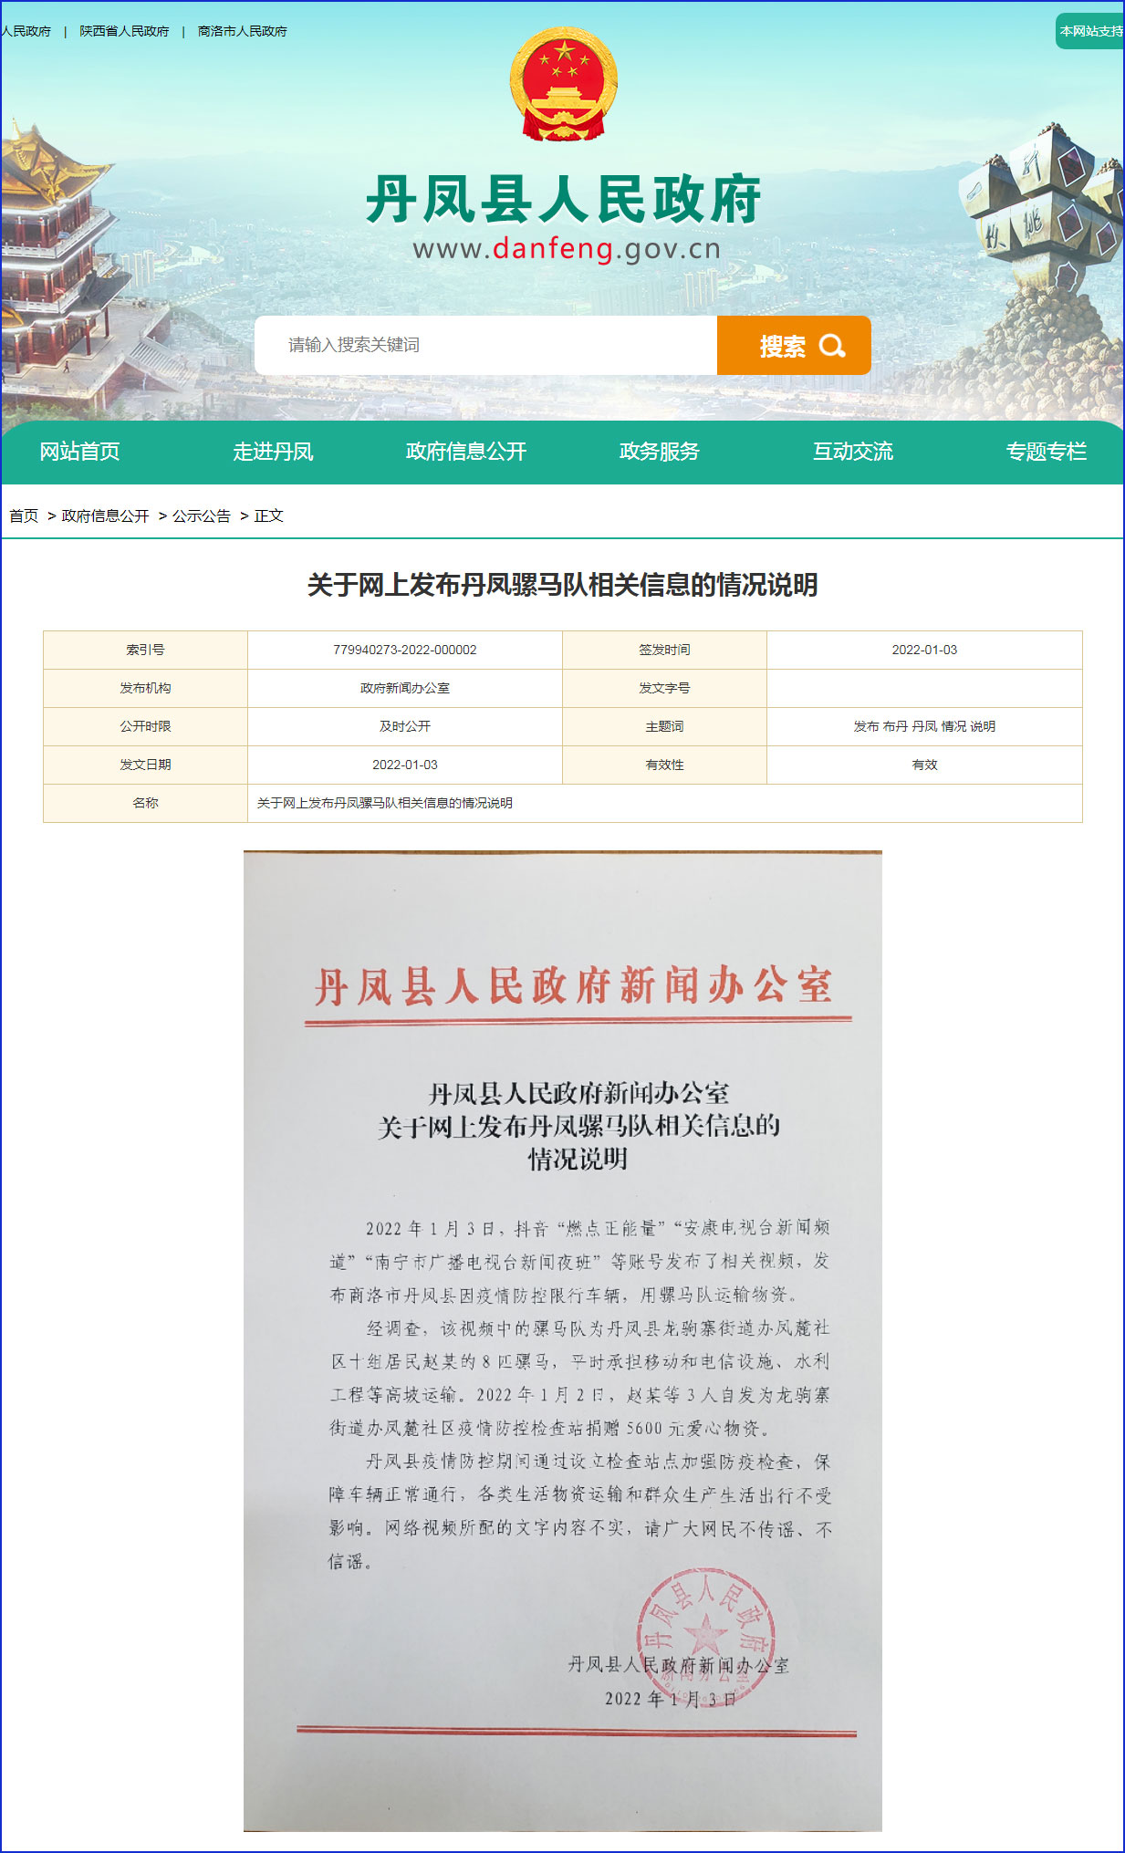Viewport: 1125px width, 1853px height.
Task: Type in the search keyword field
Action: tap(485, 345)
